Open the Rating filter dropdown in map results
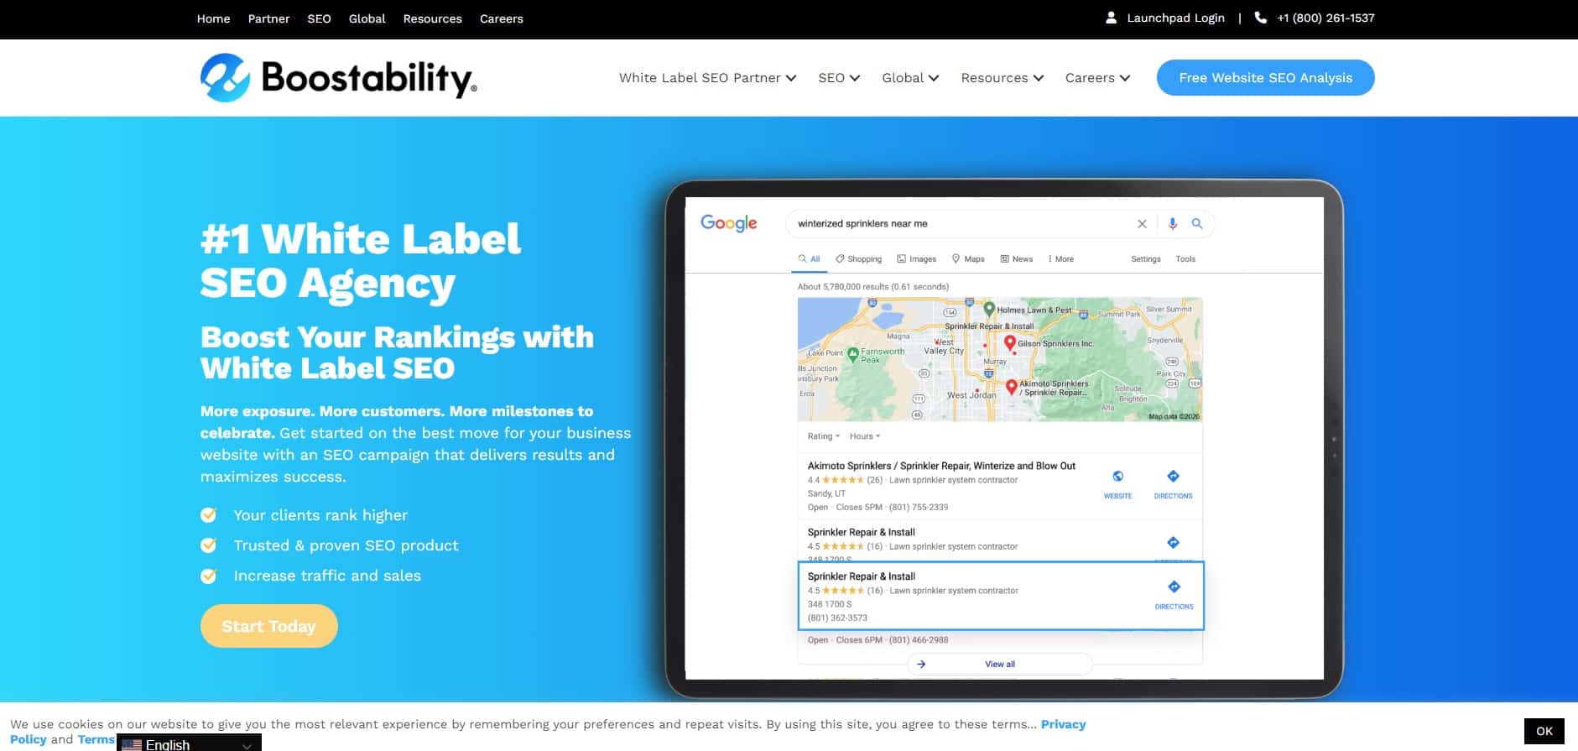This screenshot has height=751, width=1578. tap(823, 436)
